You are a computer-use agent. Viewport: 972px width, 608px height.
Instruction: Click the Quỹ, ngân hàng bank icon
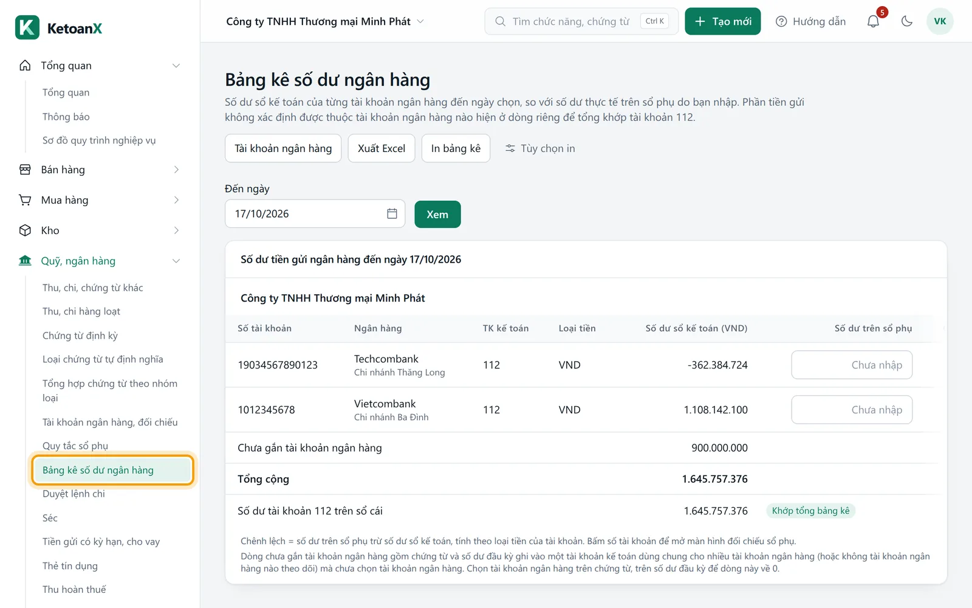click(x=25, y=261)
